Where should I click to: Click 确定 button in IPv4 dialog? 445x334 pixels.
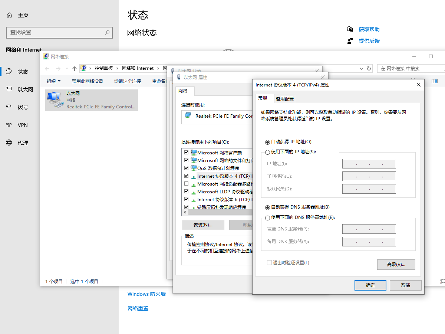[x=370, y=285]
